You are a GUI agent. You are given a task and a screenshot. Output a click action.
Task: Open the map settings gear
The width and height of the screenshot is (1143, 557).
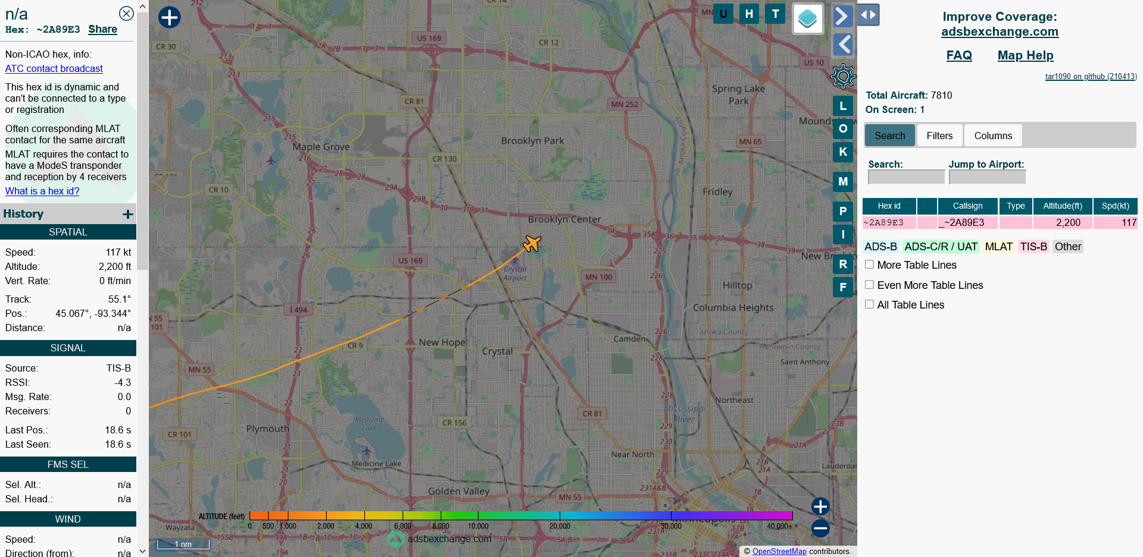[x=843, y=76]
